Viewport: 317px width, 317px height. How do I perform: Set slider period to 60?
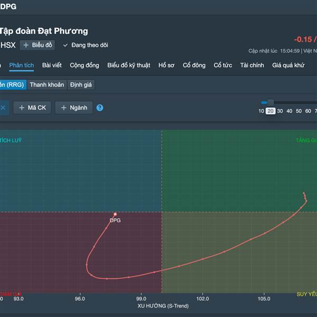(x=308, y=111)
